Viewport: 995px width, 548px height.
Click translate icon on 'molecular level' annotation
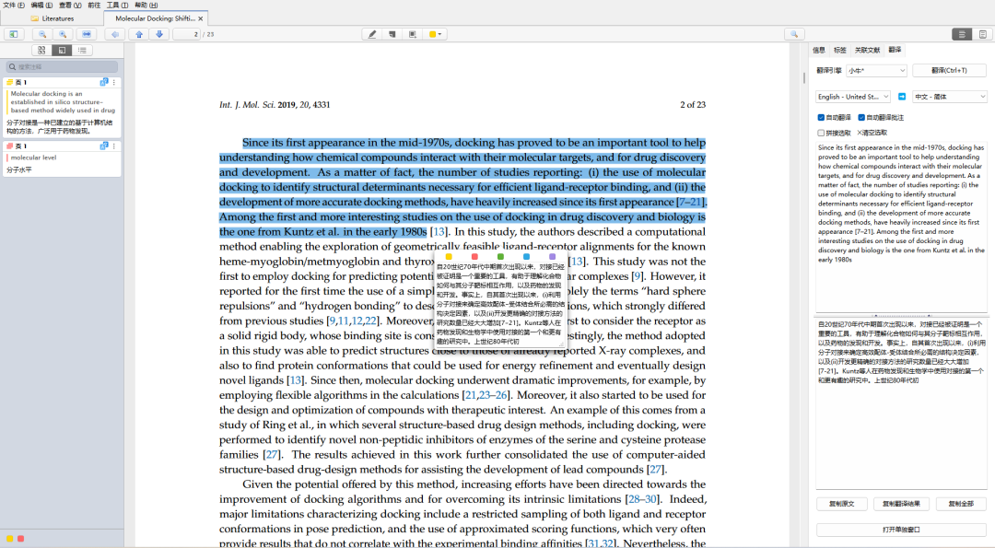pos(104,146)
